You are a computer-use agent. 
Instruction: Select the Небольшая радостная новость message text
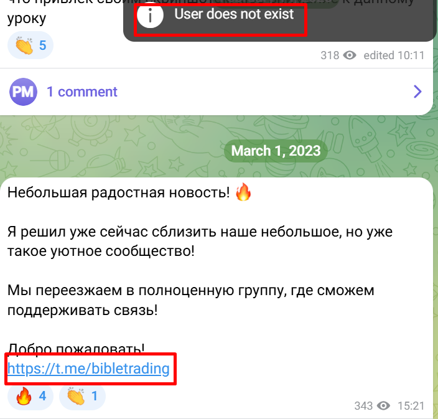coord(118,192)
